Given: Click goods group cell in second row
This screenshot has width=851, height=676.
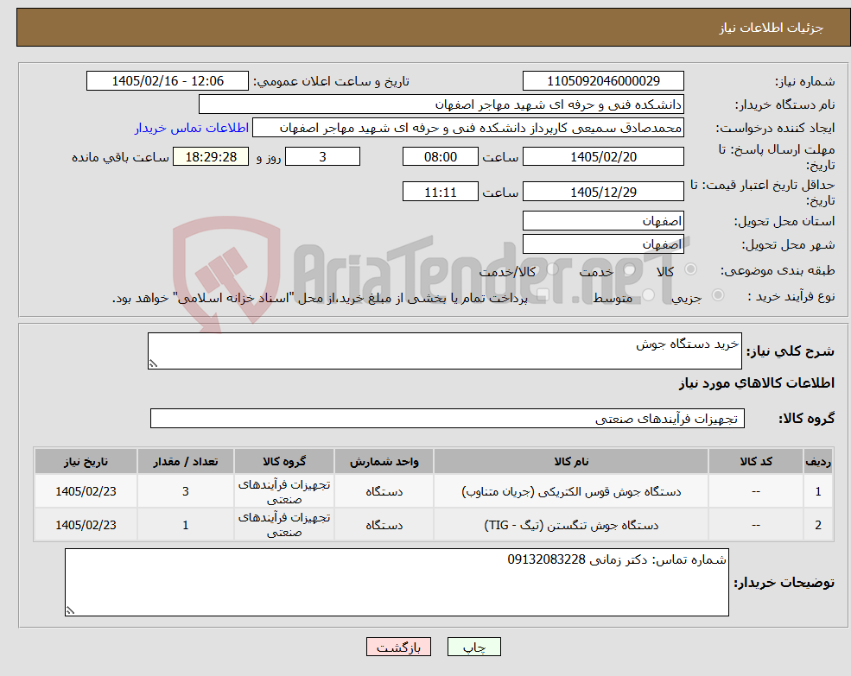Looking at the screenshot, I should (x=284, y=525).
